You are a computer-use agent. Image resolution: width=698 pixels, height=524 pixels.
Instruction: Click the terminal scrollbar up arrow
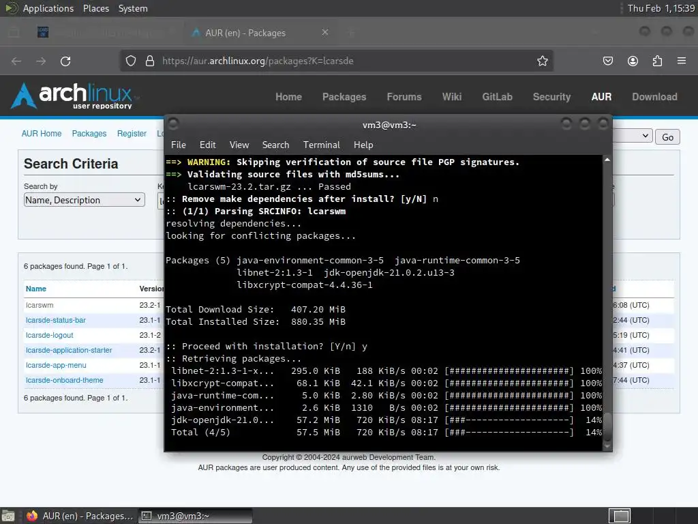(607, 160)
